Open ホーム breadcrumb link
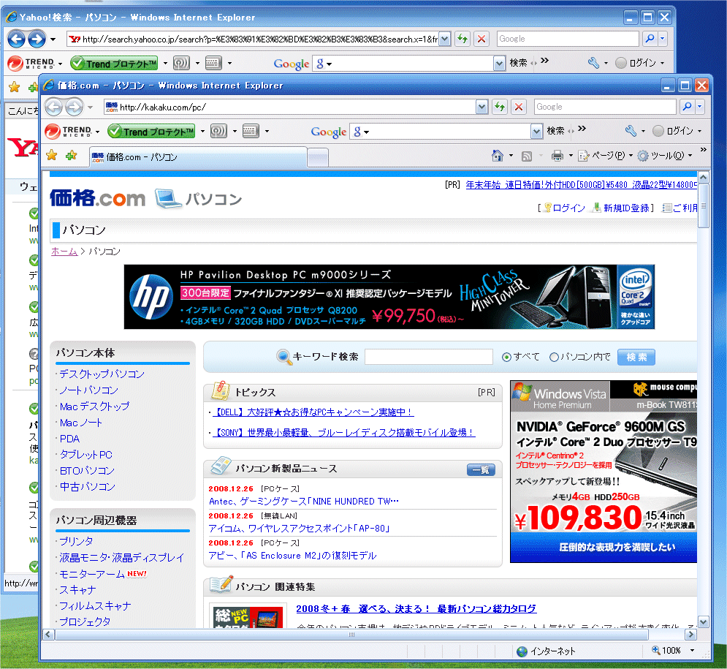 coord(64,252)
